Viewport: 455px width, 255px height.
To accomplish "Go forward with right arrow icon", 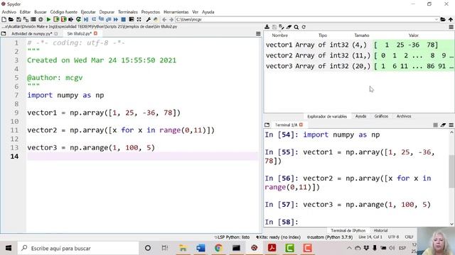I will [171, 19].
